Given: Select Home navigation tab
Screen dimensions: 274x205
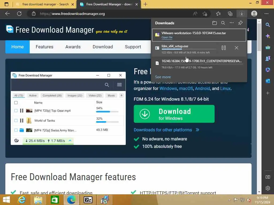Looking at the screenshot, I should tap(17, 47).
